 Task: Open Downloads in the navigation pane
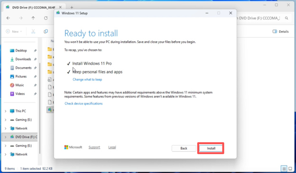[x=23, y=59]
